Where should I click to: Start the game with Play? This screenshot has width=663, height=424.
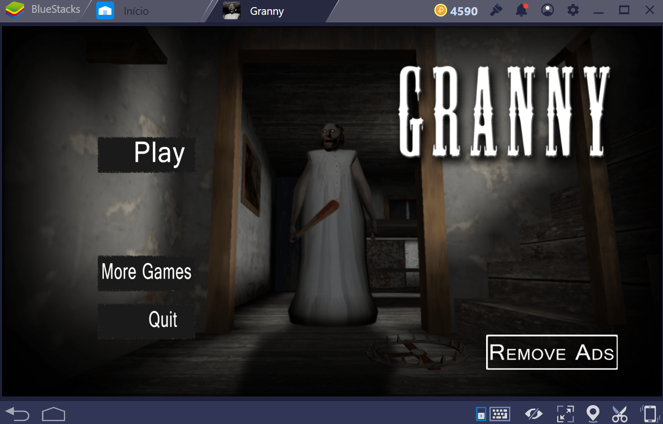(146, 154)
